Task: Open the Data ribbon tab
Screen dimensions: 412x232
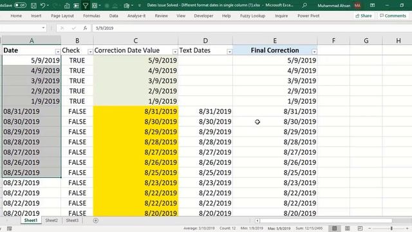Action: (113, 15)
